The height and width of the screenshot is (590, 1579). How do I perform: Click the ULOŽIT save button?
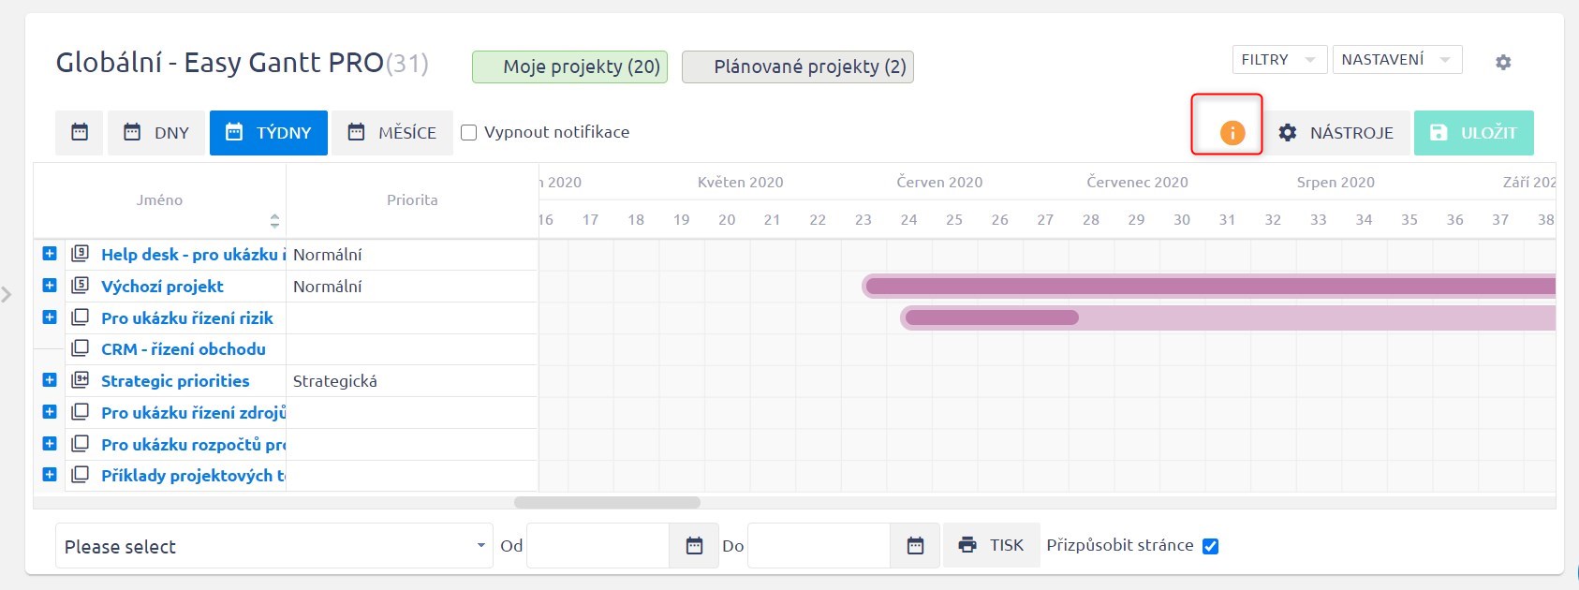point(1474,133)
